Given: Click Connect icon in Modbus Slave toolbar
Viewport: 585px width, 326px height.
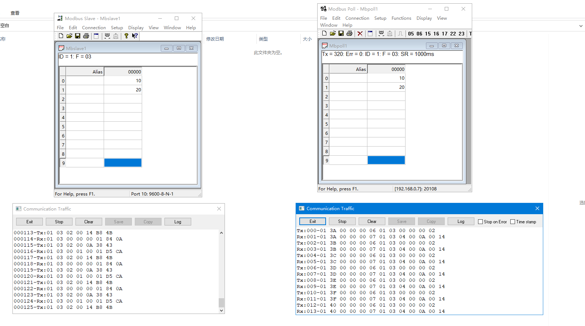Looking at the screenshot, I should click(107, 36).
